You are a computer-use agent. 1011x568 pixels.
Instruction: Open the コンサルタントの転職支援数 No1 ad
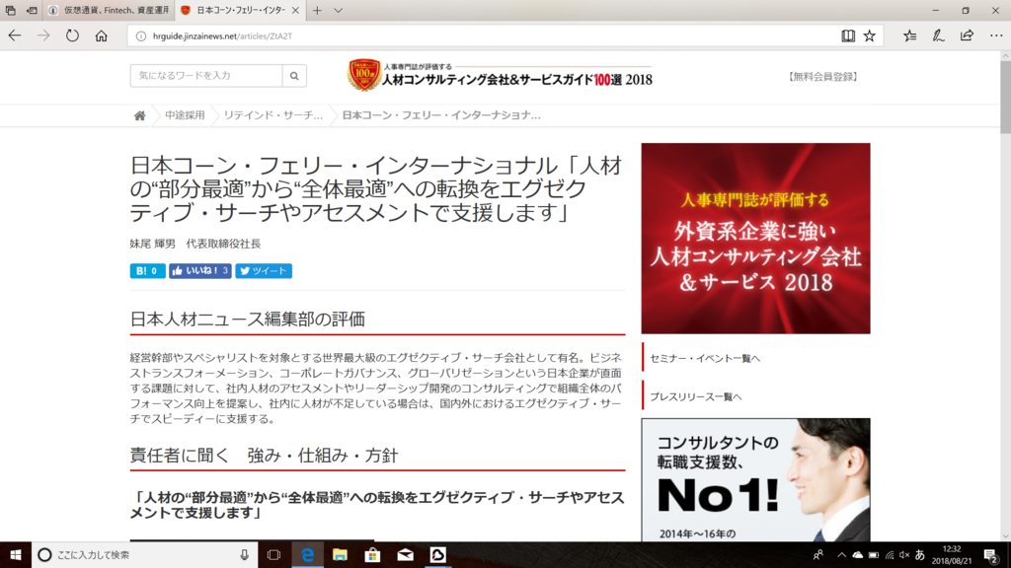pos(755,480)
